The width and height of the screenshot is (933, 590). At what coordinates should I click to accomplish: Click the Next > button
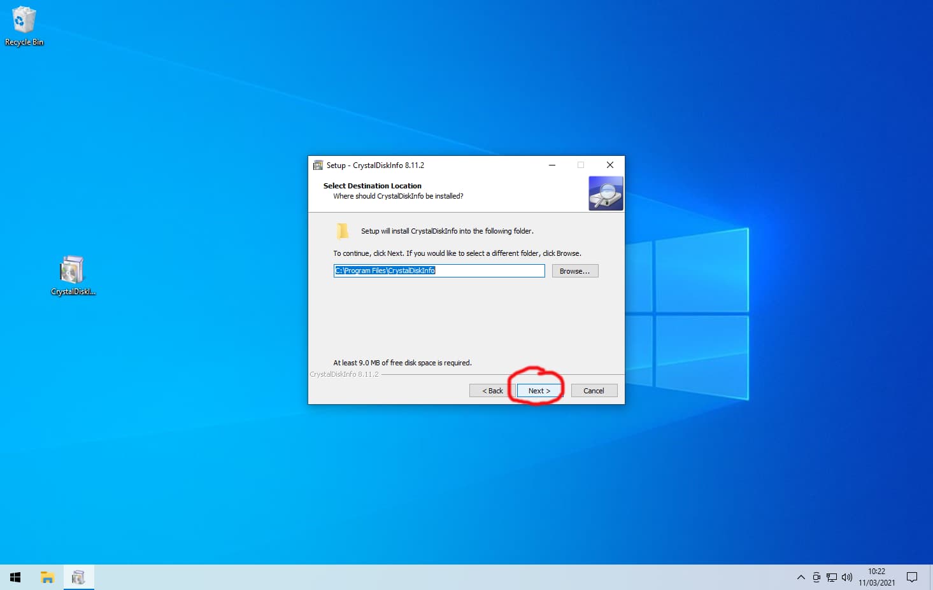(x=539, y=391)
